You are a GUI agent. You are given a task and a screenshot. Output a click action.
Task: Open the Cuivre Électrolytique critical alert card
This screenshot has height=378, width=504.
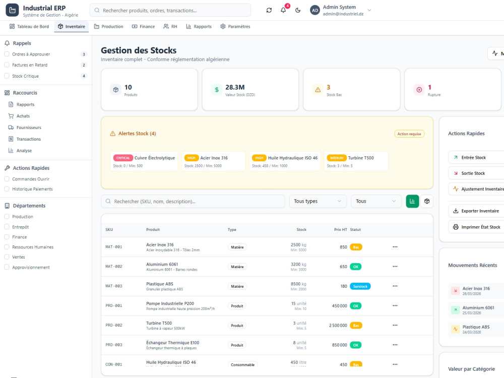[x=144, y=161]
